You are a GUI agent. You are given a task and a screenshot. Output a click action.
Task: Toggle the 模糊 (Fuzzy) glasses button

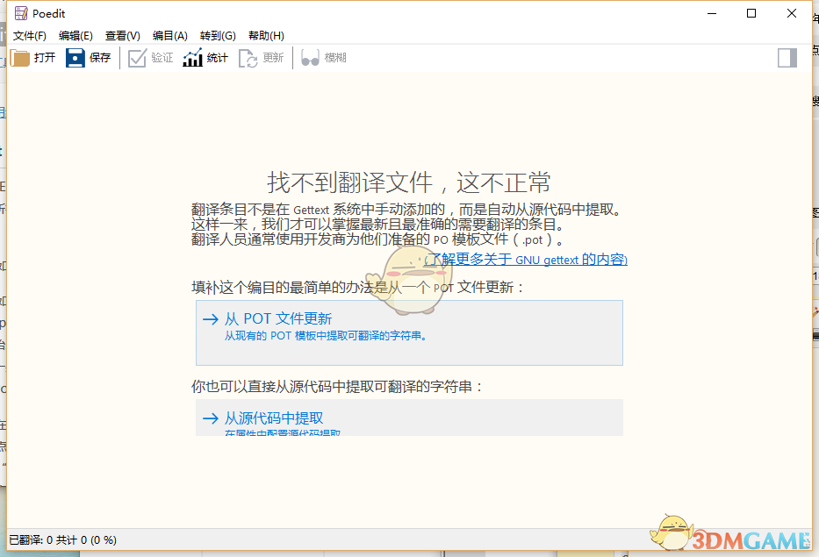pyautogui.click(x=310, y=58)
